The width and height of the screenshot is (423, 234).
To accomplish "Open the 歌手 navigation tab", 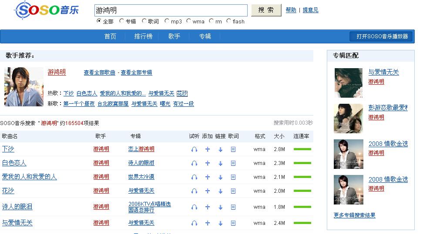I will tap(174, 36).
